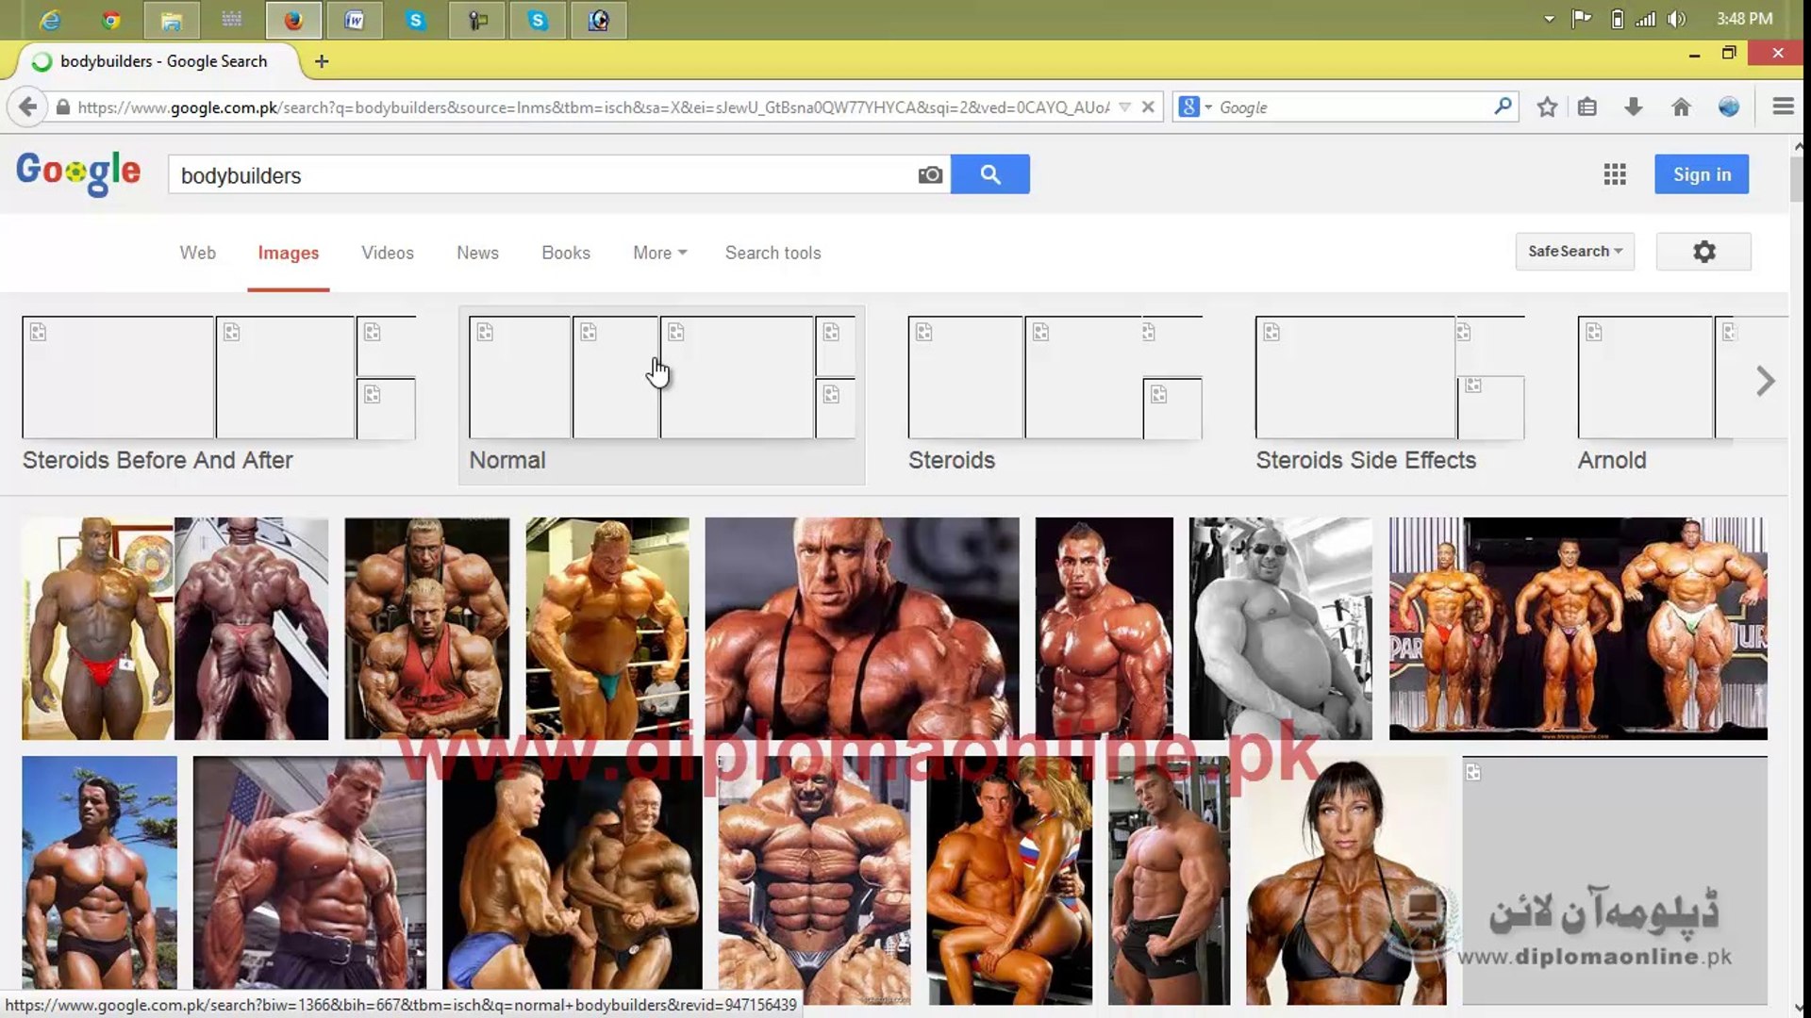Click the page vertical scrollbar thumb
The image size is (1811, 1018).
point(1798,179)
